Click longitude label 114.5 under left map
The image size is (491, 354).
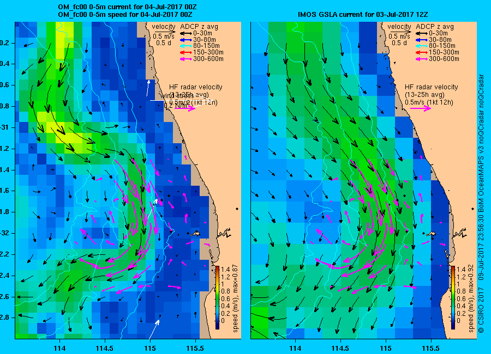click(105, 348)
